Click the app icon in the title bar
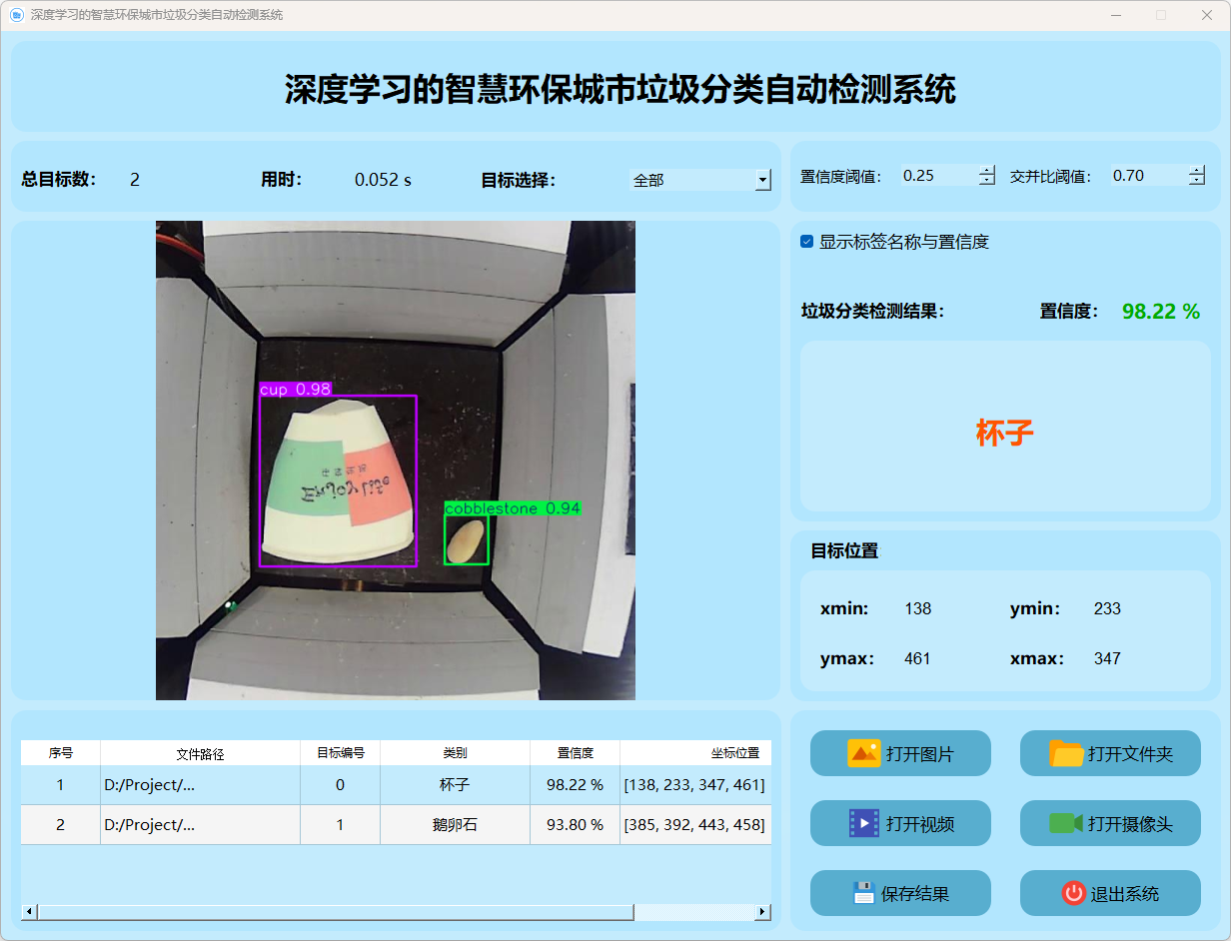Screen dimensions: 1231x941 click(16, 15)
